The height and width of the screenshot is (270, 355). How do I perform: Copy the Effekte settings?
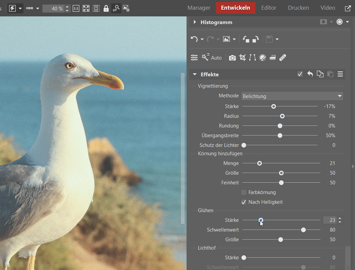pos(320,74)
